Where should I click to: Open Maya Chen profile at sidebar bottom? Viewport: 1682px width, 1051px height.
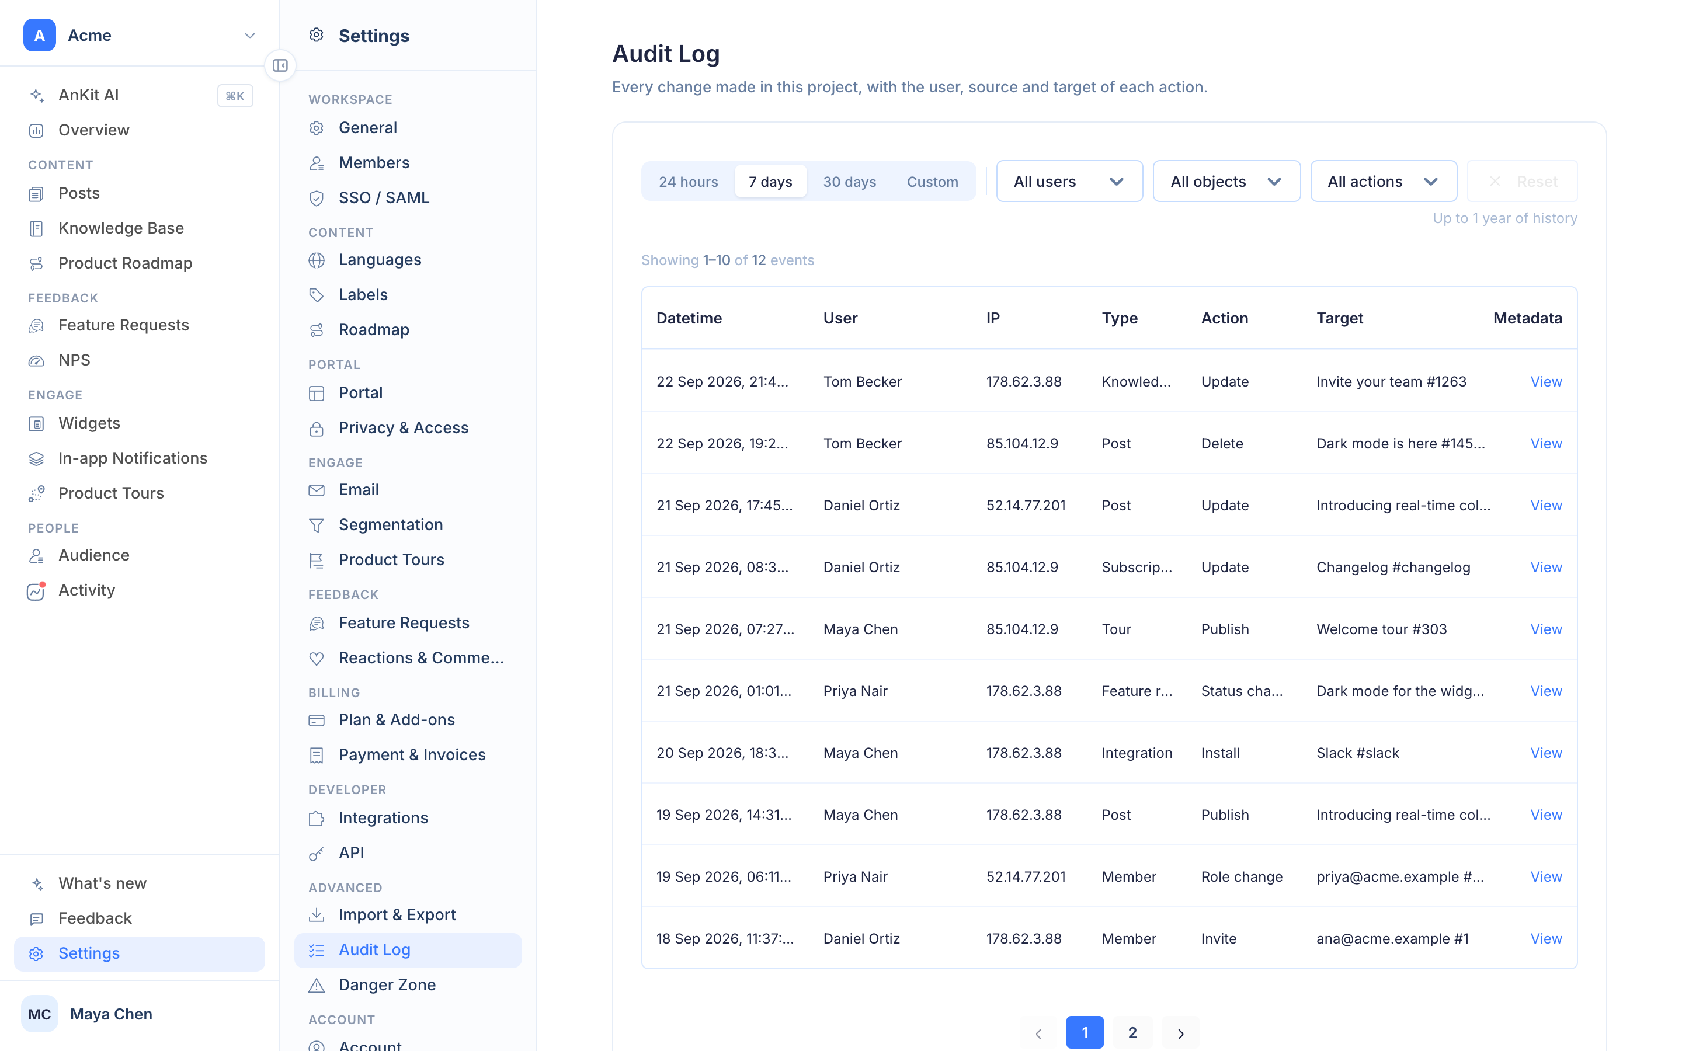139,1014
